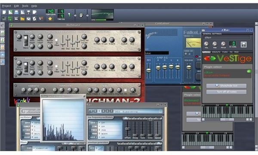Open the WAVE 1 dropdown arrow in LFO section
The image size is (258, 155).
(99, 123)
